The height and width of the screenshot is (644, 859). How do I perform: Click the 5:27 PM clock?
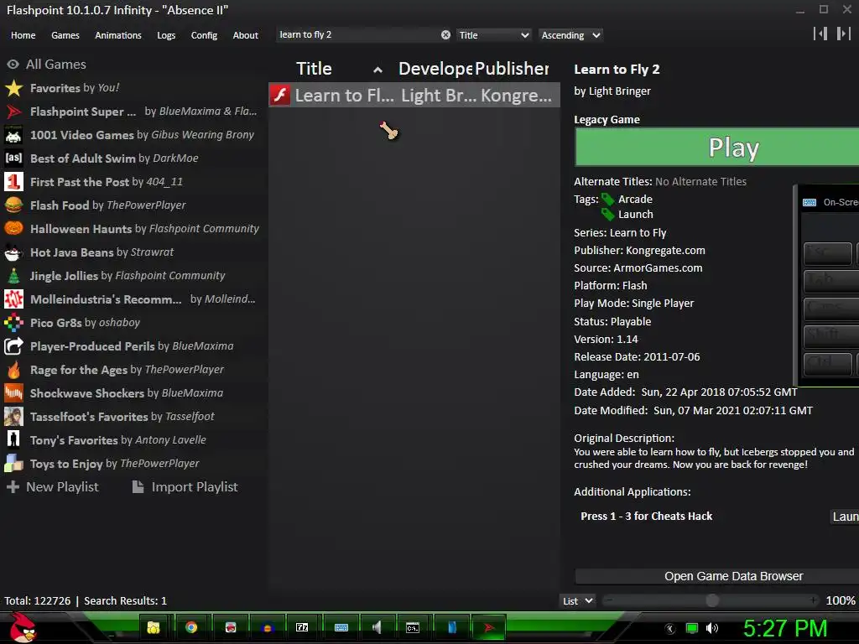coord(785,628)
